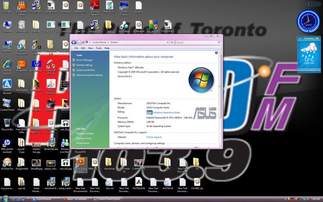Image resolution: width=323 pixels, height=202 pixels.
Task: Click the Back navigation arrow button
Action: coord(74,42)
